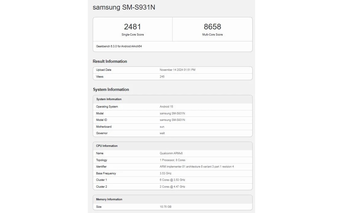346x213 pixels.
Task: Select the 2 Cores @ 4.47 GHz value
Action: [172, 187]
